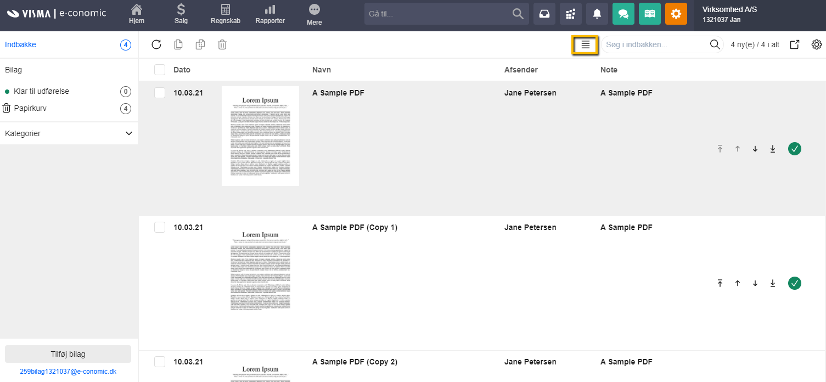This screenshot has height=382, width=826.
Task: Click the Visma e-conomic logo
Action: 57,13
